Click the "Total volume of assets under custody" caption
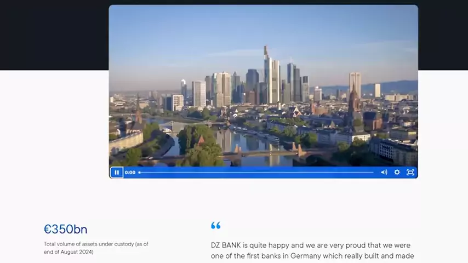Screen dimensions: 468x263 point(96,244)
